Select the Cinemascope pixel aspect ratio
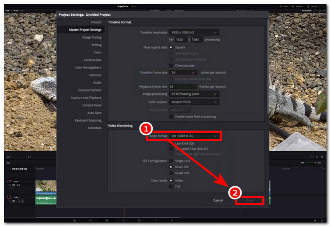Image resolution: width=331 pixels, height=227 pixels. (171, 65)
